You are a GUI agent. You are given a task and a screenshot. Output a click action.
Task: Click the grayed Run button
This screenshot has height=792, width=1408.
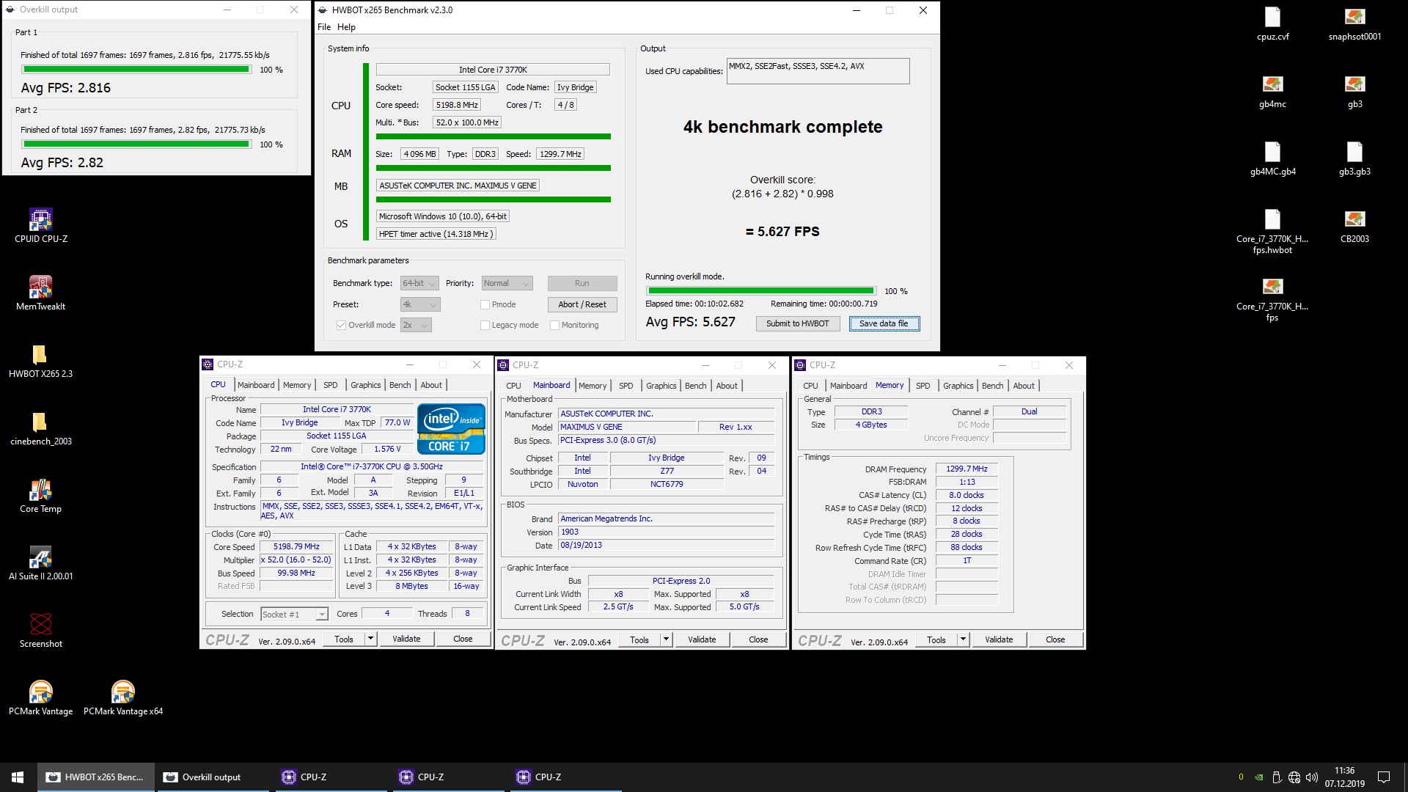(582, 283)
